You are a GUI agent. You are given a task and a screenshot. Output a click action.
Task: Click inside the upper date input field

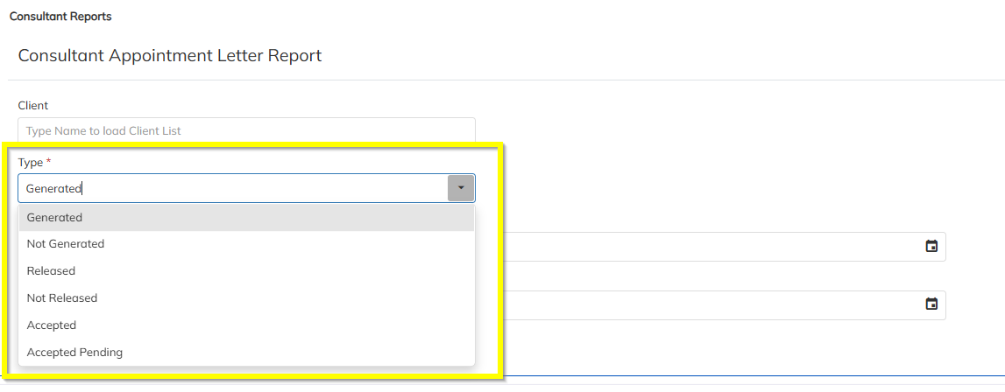[x=701, y=247]
